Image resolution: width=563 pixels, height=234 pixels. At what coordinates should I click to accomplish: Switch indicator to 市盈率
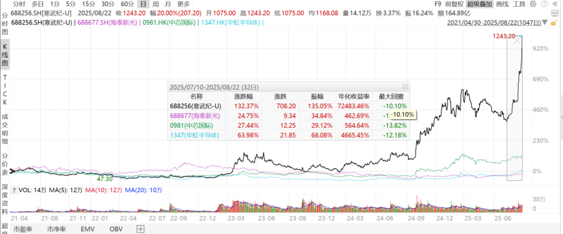point(23,228)
